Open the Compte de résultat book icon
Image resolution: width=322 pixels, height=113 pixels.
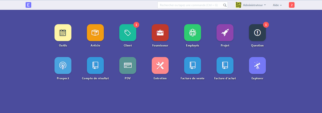coord(95,66)
